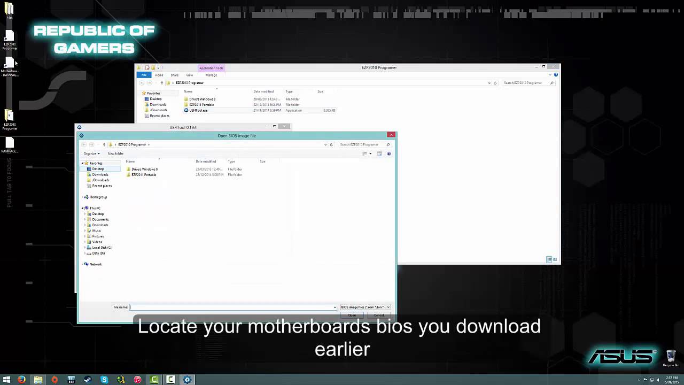Viewport: 684px width, 385px height.
Task: Open Steam from the taskbar
Action: click(88, 380)
